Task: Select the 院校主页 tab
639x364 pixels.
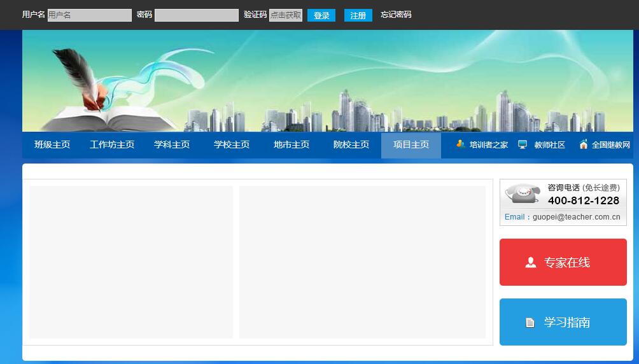Action: [351, 144]
